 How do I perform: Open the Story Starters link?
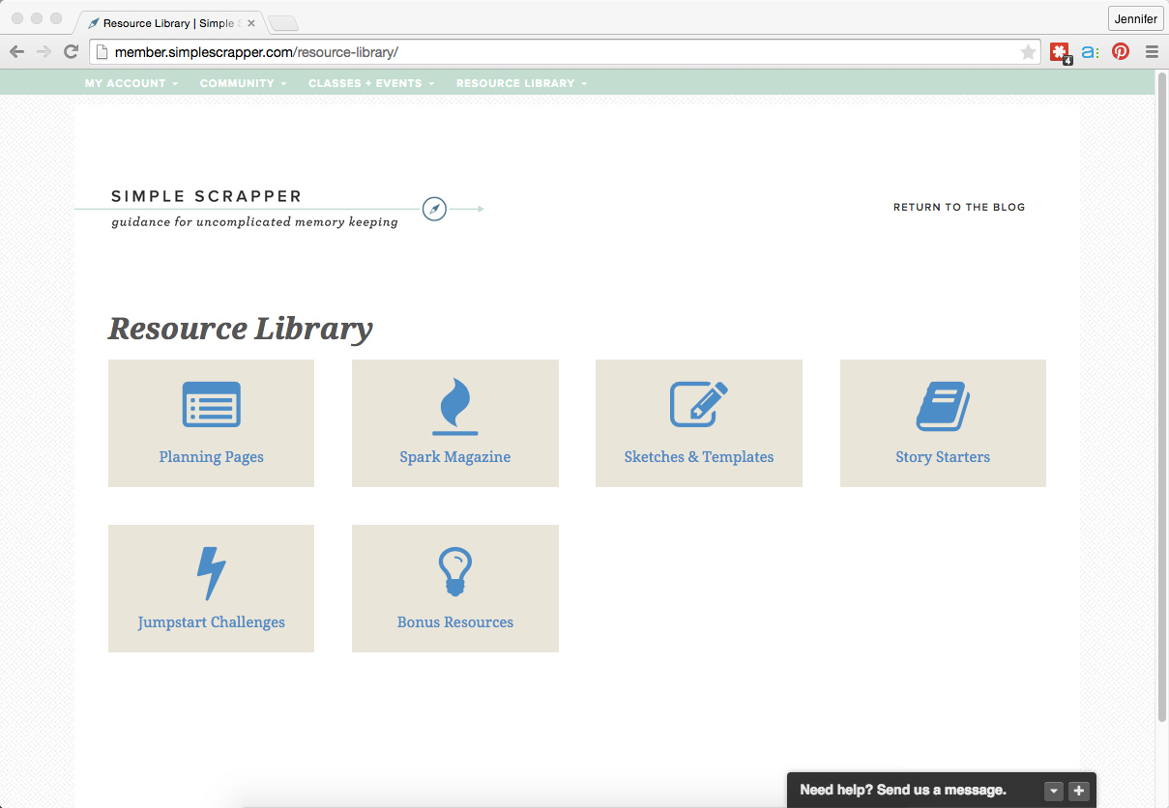[943, 457]
